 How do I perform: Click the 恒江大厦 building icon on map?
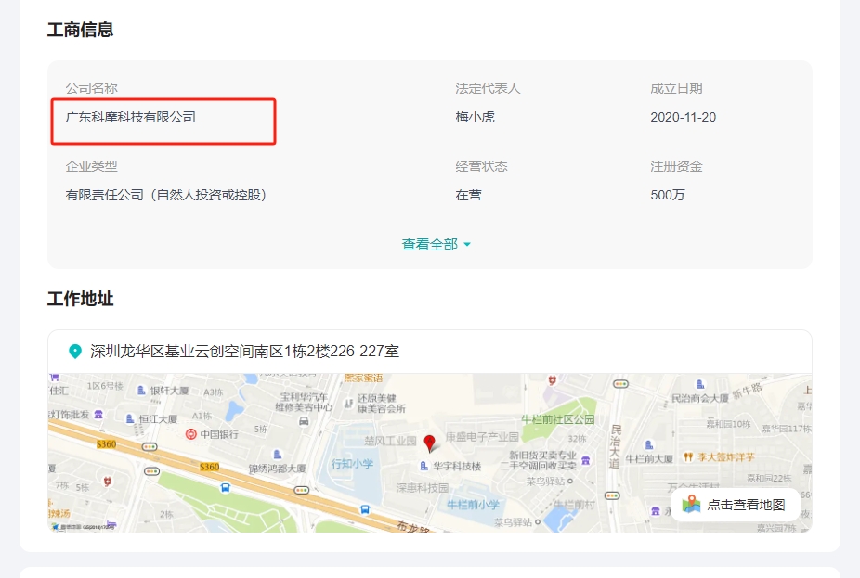(x=130, y=419)
